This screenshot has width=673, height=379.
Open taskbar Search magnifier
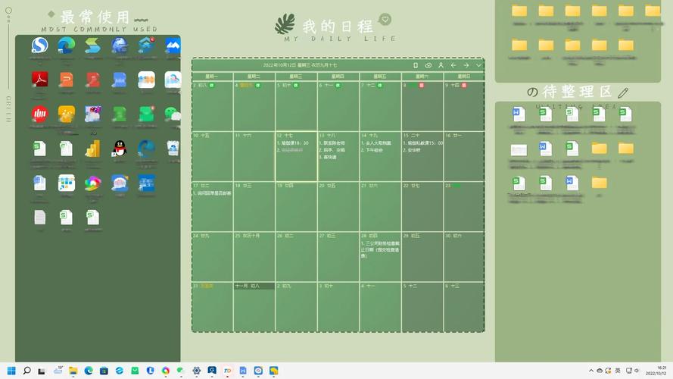pyautogui.click(x=26, y=371)
